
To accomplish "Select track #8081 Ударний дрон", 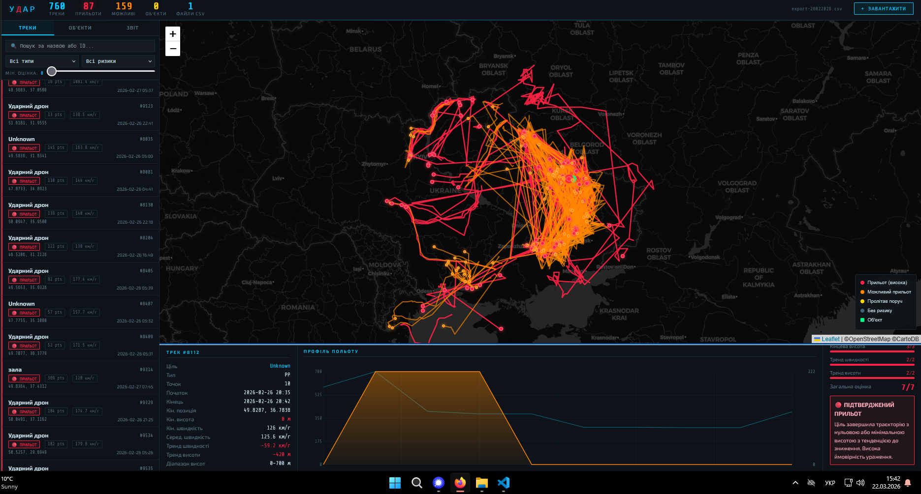I will (x=80, y=180).
